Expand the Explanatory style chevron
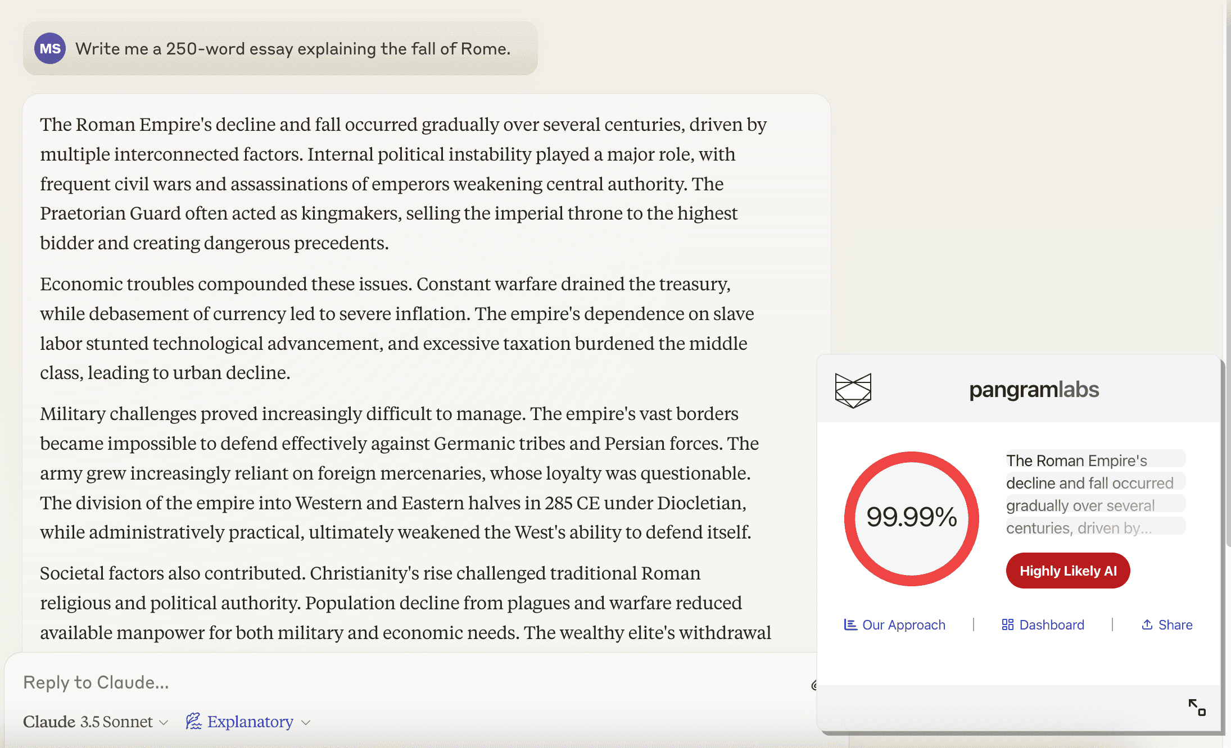 tap(306, 723)
